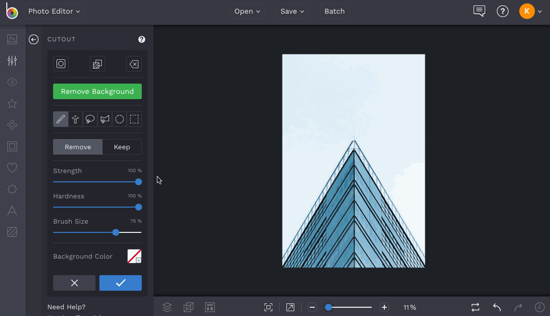Cancel the cutout with X
This screenshot has width=550, height=316.
click(x=75, y=283)
